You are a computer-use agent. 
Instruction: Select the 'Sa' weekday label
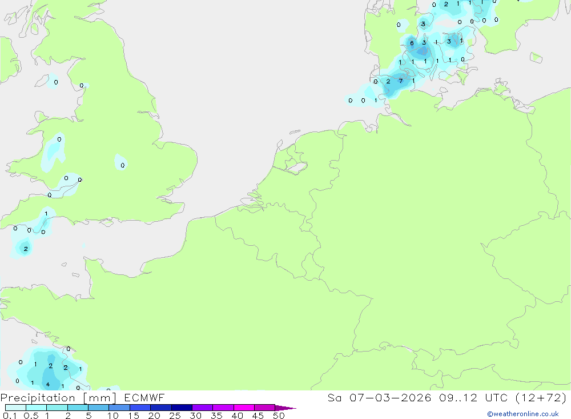point(334,397)
